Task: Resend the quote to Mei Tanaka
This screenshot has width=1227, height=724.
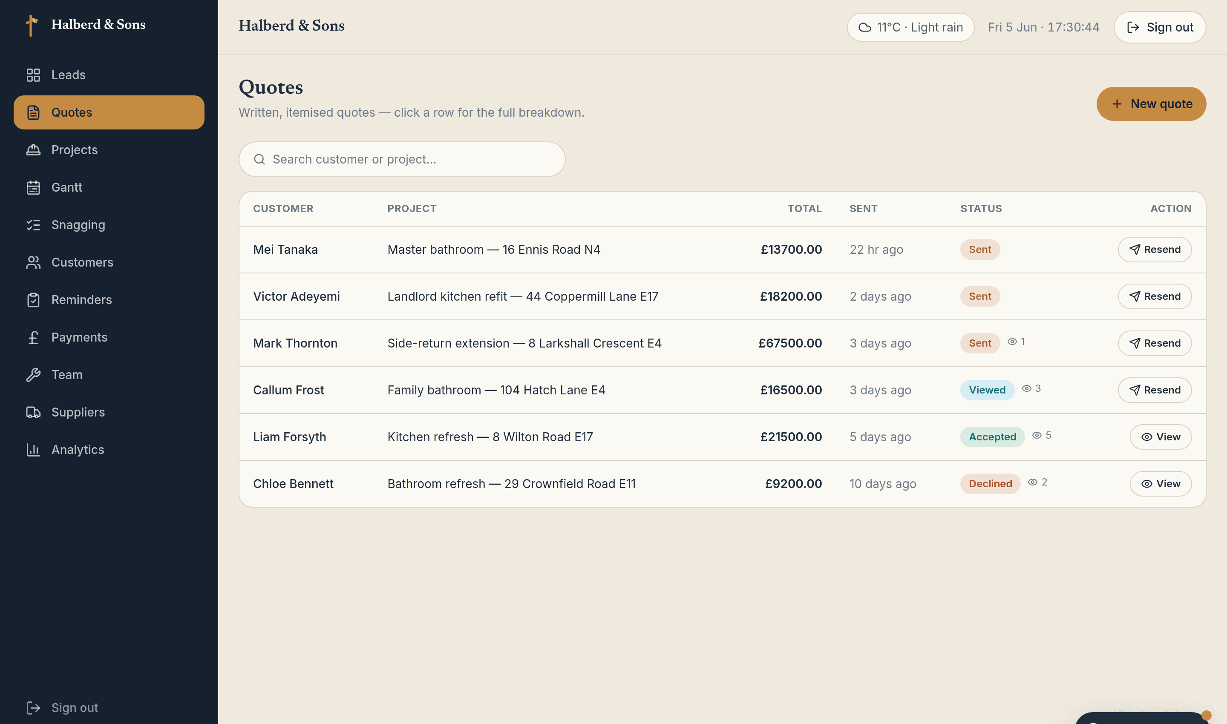Action: click(x=1154, y=250)
